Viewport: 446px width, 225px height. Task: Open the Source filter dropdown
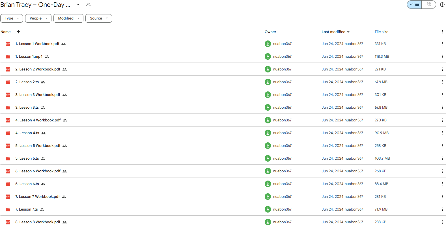point(99,18)
